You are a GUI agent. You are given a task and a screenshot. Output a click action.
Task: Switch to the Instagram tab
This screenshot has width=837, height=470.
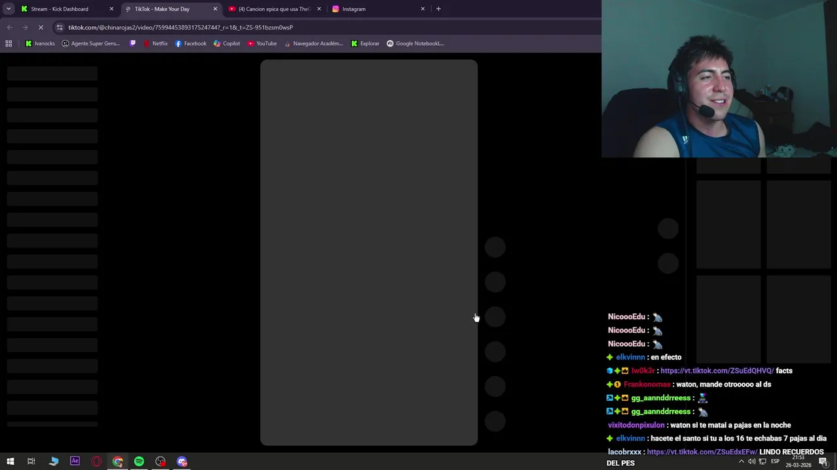coord(378,9)
